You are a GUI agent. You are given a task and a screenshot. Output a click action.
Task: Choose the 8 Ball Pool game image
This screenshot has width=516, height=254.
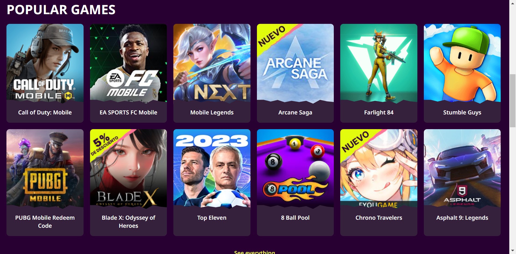pos(295,169)
